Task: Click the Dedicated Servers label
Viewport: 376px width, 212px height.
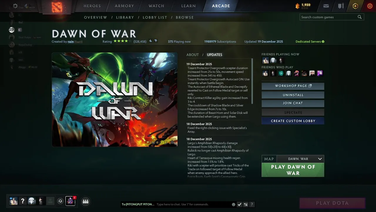Action: point(308,42)
